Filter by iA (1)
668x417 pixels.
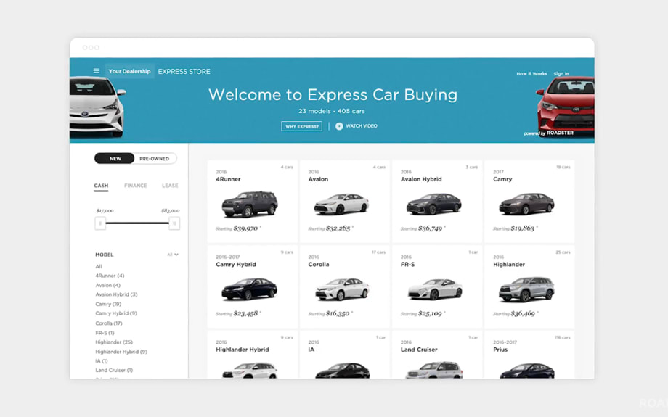tap(102, 361)
